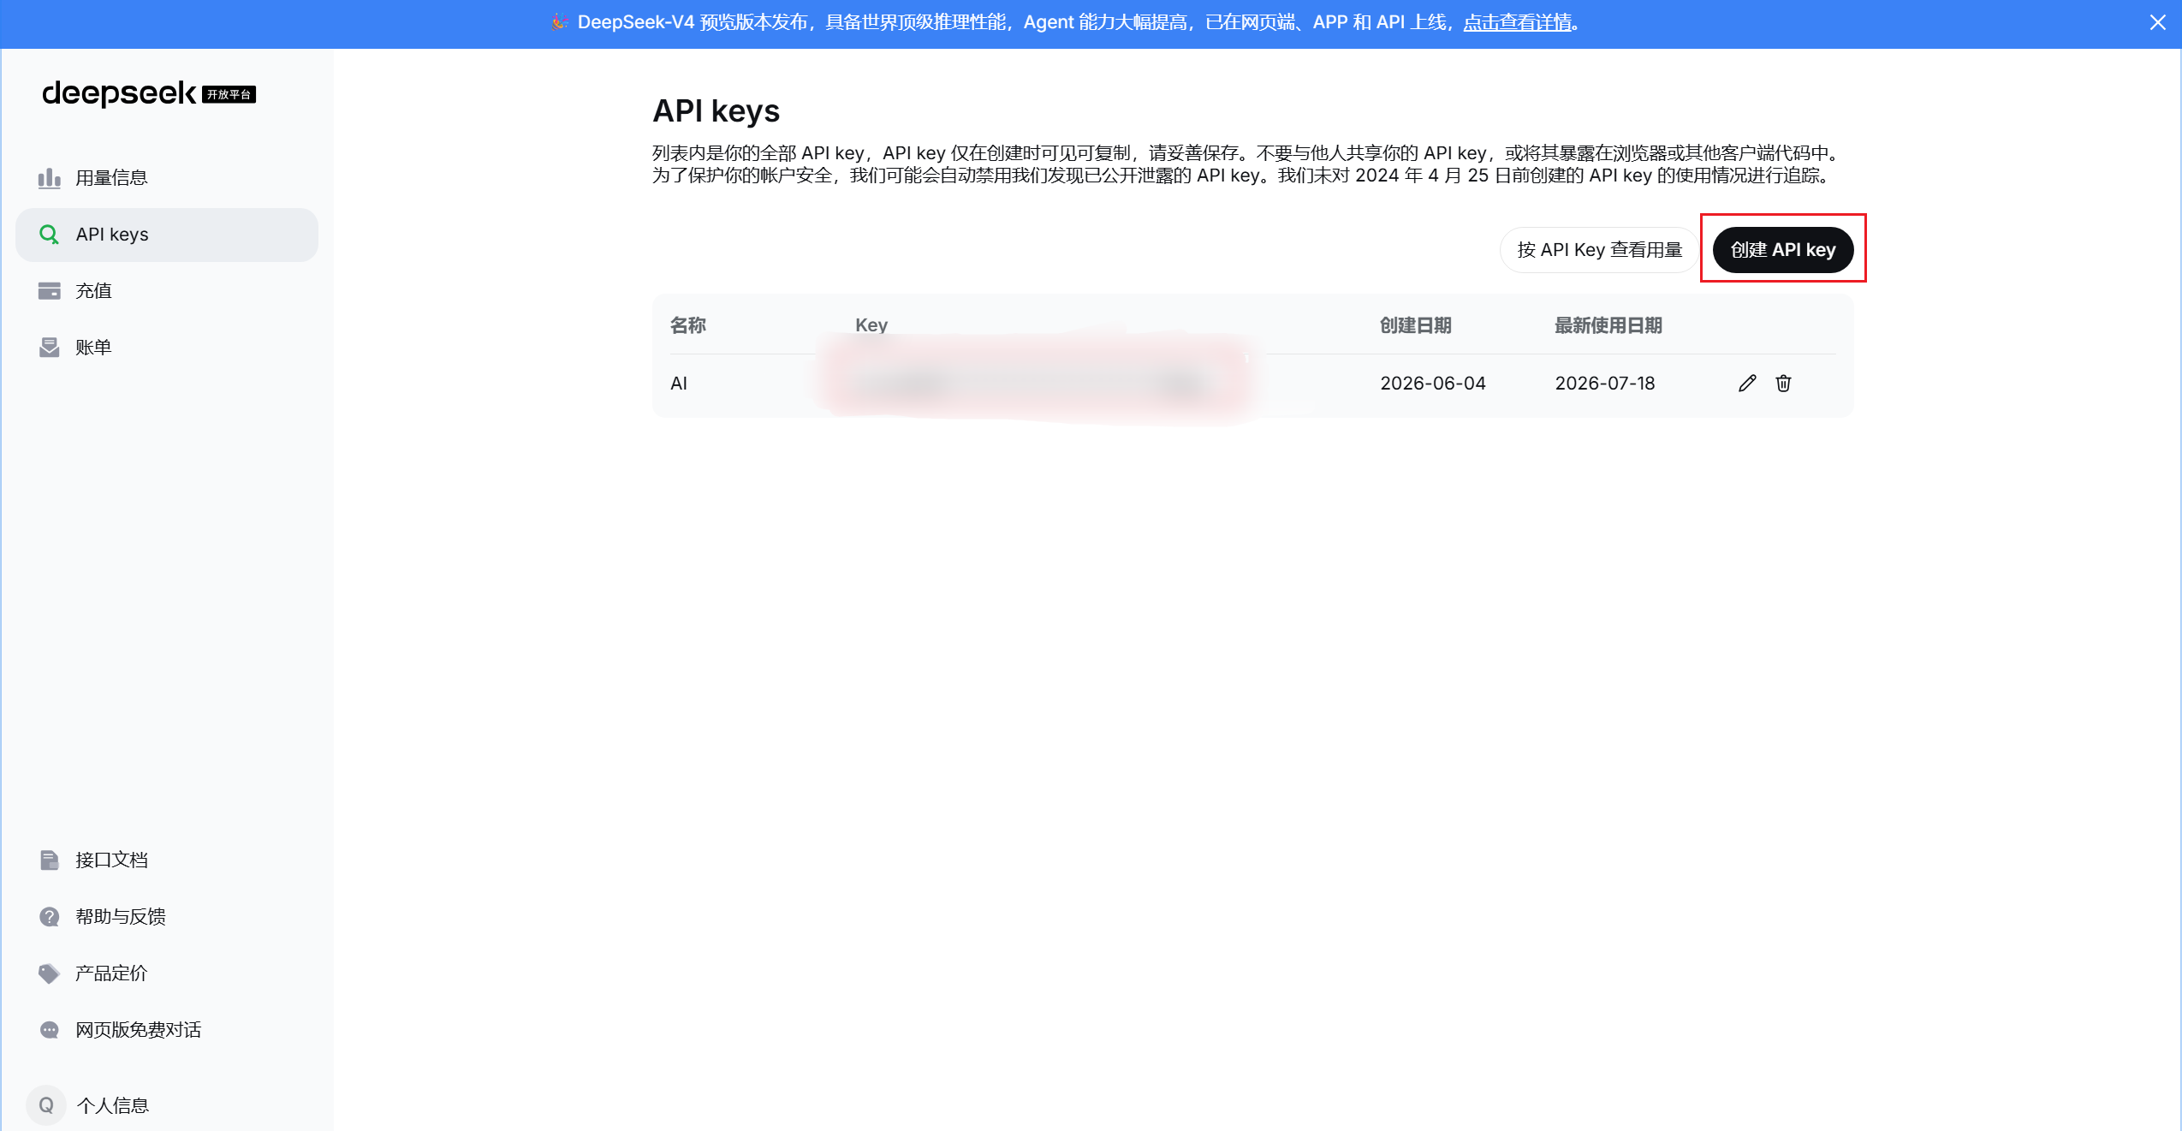Viewport: 2182px width, 1131px height.
Task: Click the 创建日期 column header
Action: [1416, 325]
